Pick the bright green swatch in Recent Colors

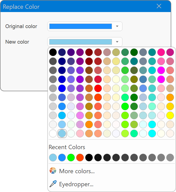click(x=71, y=157)
